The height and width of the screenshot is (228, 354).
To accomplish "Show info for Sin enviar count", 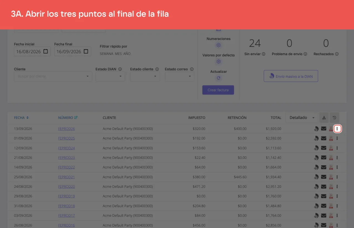I will tap(264, 54).
